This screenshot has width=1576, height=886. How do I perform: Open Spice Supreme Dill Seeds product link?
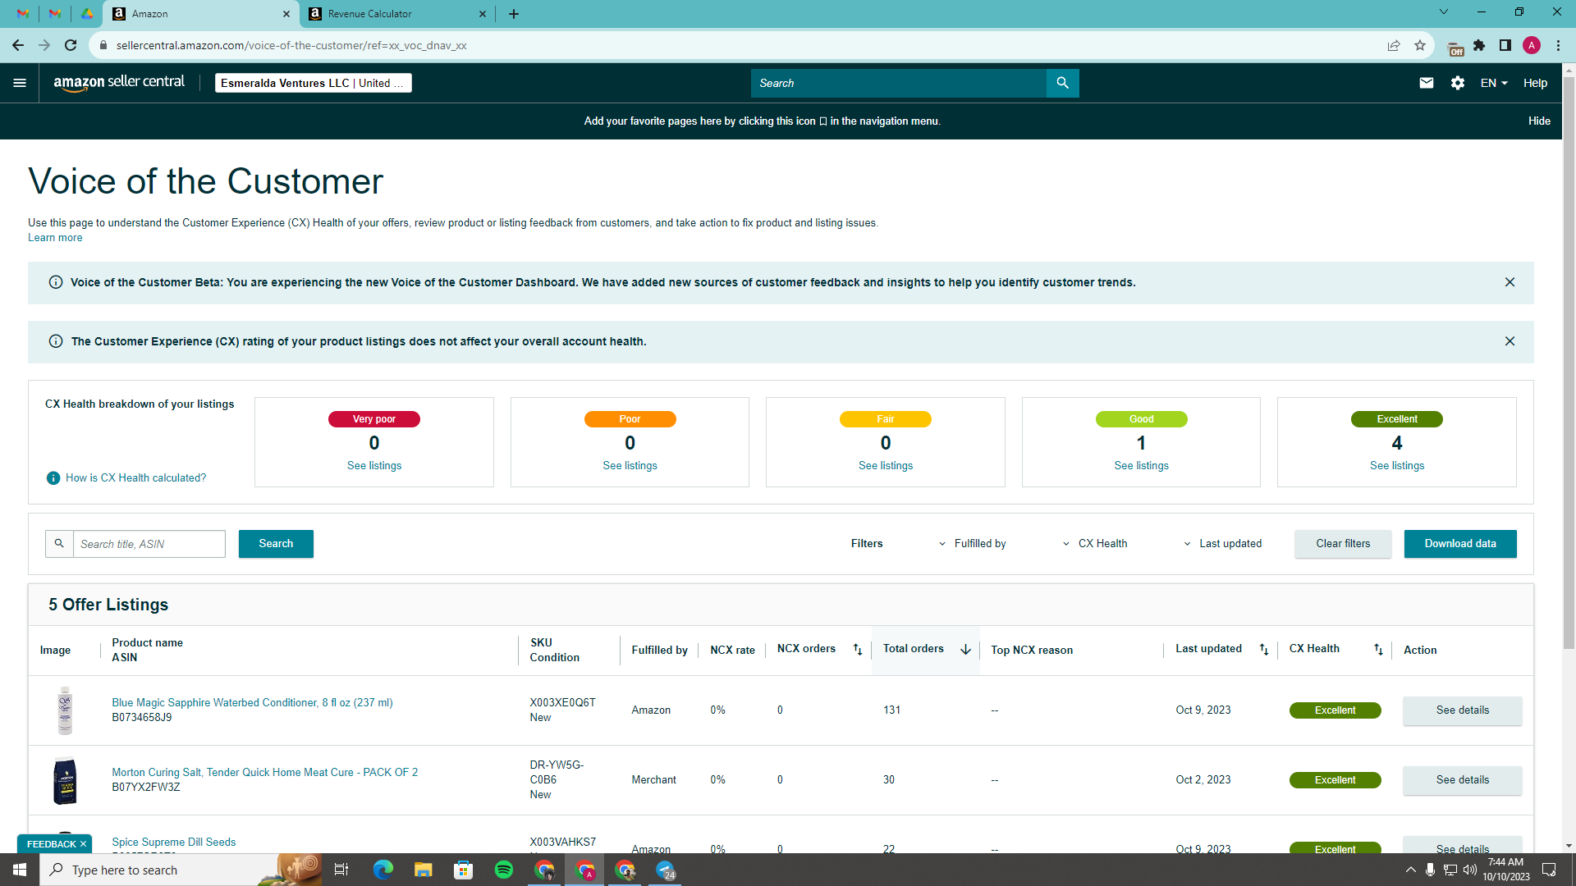click(173, 843)
